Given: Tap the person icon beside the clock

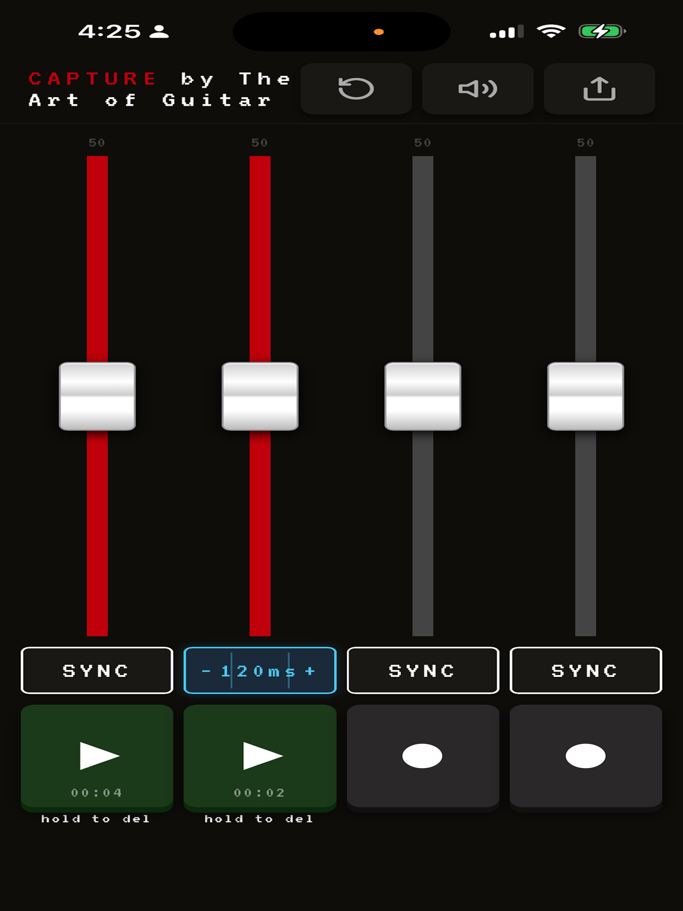Looking at the screenshot, I should 159,31.
